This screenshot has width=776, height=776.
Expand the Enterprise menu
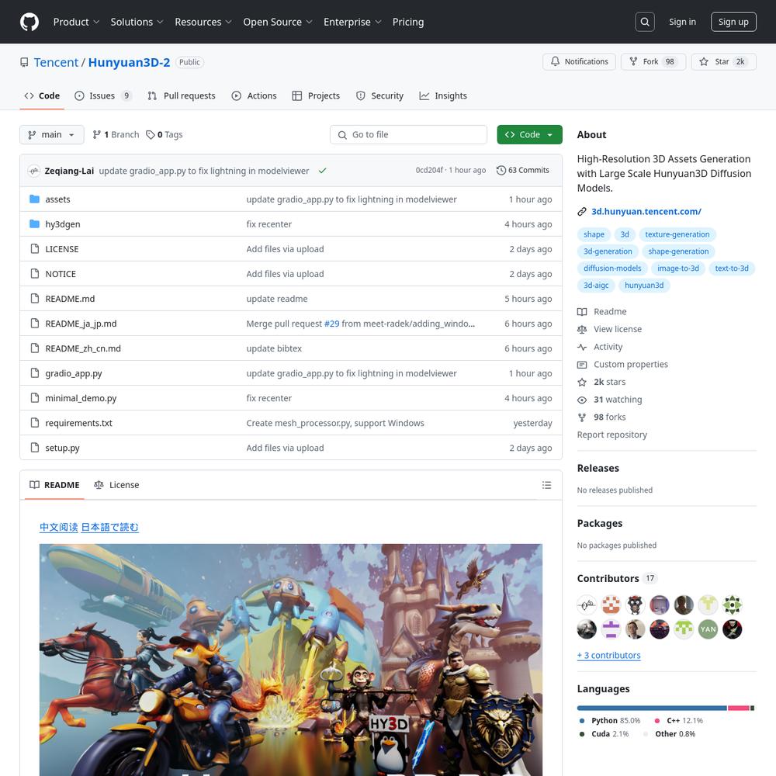point(352,22)
